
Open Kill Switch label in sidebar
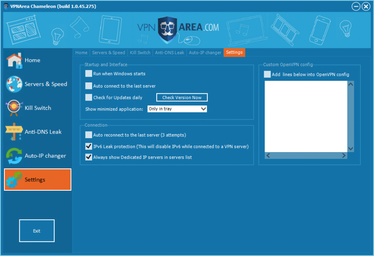[x=38, y=108]
